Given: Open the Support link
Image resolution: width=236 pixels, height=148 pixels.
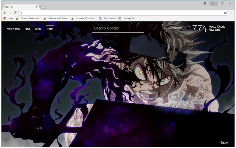Looking at the screenshot, I should click(x=225, y=142).
